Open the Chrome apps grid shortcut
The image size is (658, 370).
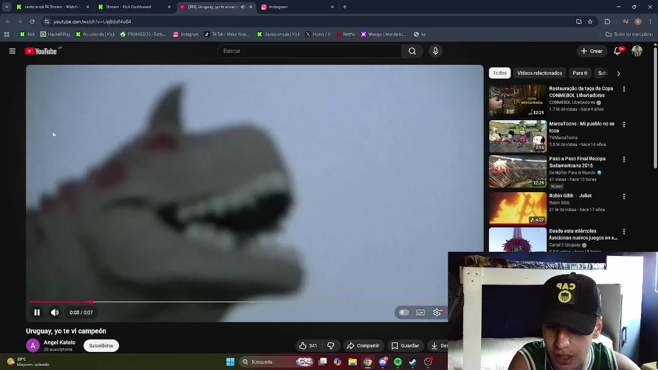(7, 34)
